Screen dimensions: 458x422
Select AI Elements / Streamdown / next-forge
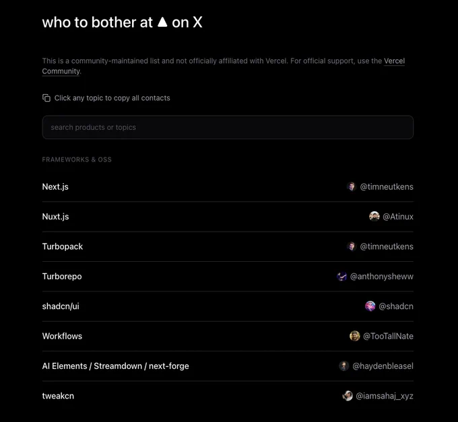tap(115, 366)
